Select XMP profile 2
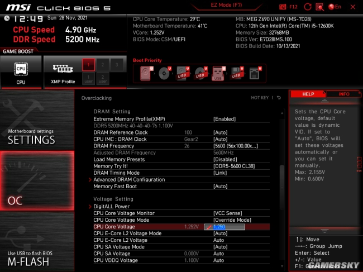Screen dimensions: 363x272 [103, 65]
